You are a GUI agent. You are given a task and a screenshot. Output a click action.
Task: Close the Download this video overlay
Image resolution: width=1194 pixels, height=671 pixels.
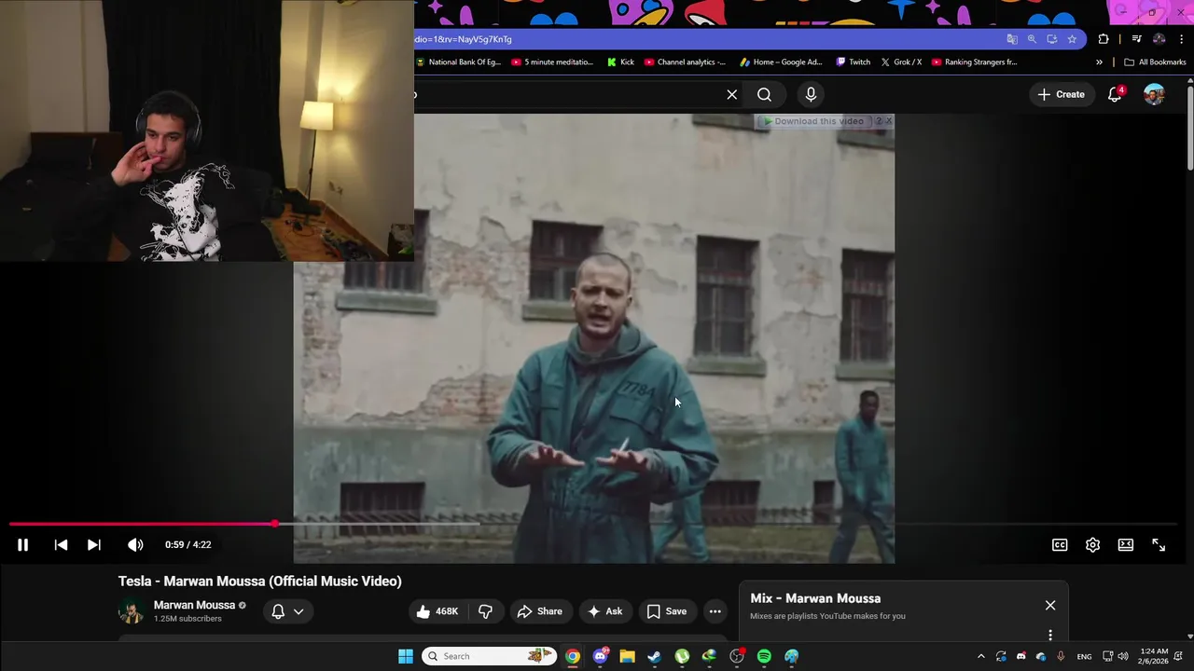click(x=888, y=121)
